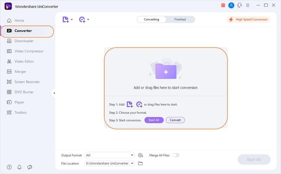Open the customer support headset icon
281x174 pixels.
coord(239,5)
